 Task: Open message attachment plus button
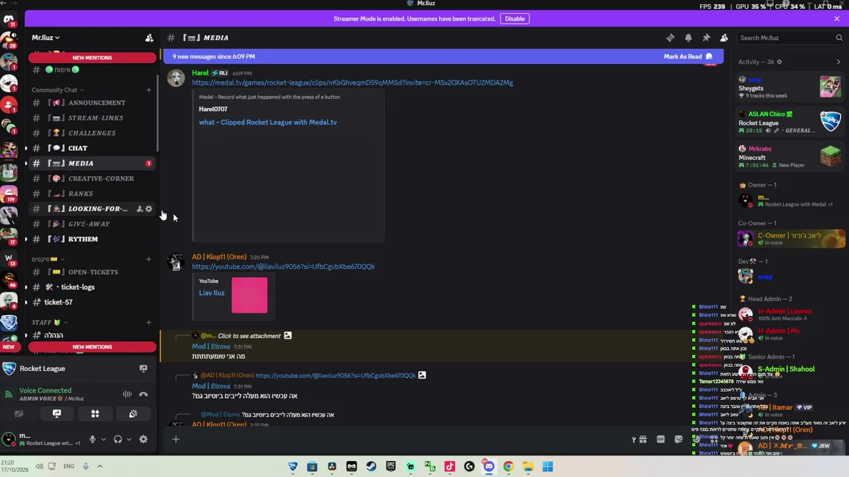pos(176,439)
